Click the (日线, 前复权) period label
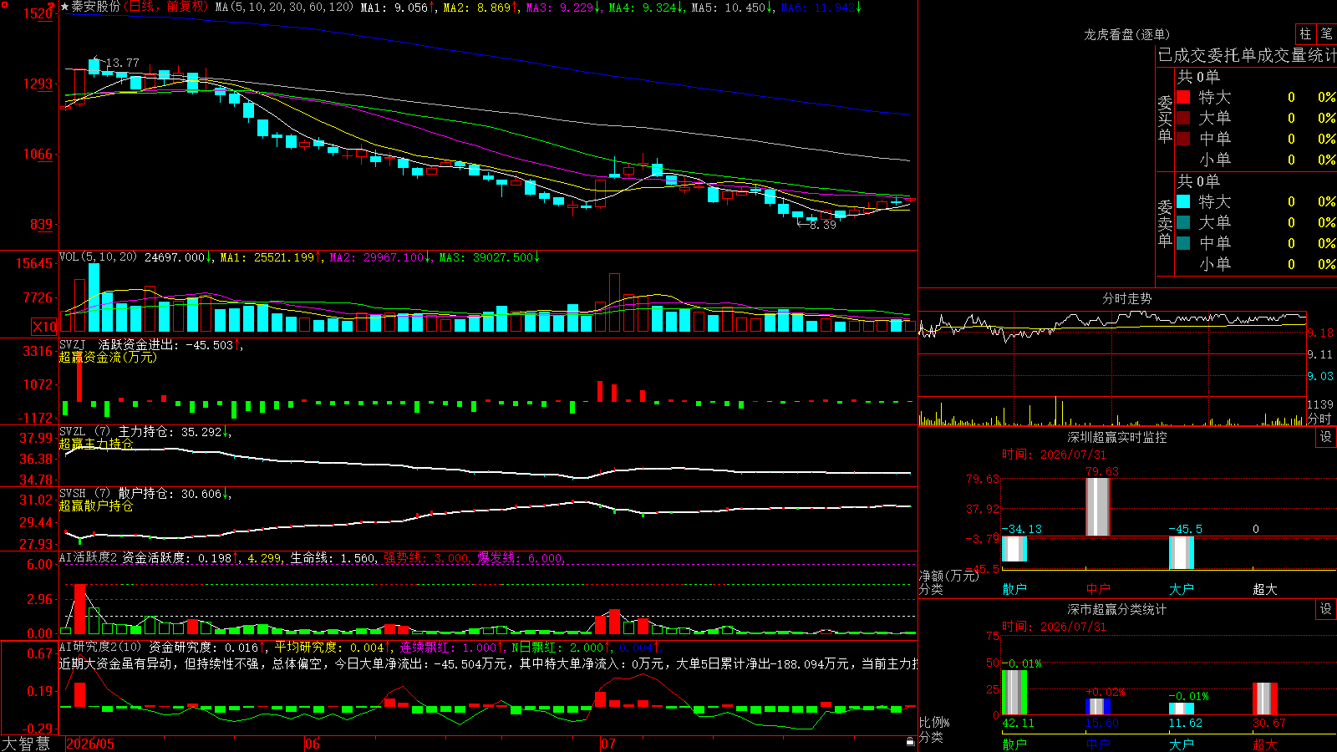The image size is (1337, 752). 165,7
